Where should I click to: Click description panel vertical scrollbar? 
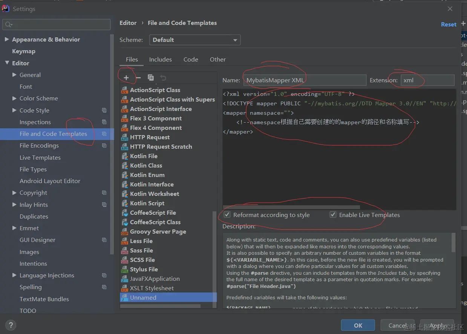tap(453, 242)
